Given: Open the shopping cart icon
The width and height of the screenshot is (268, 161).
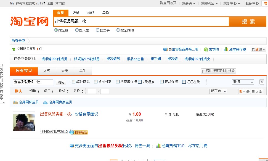Looking at the screenshot, I should click(x=266, y=3).
